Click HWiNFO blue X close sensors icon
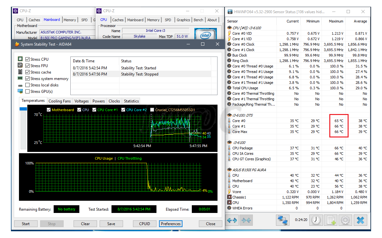Screen dimensions: 382x238 [x=360, y=220]
